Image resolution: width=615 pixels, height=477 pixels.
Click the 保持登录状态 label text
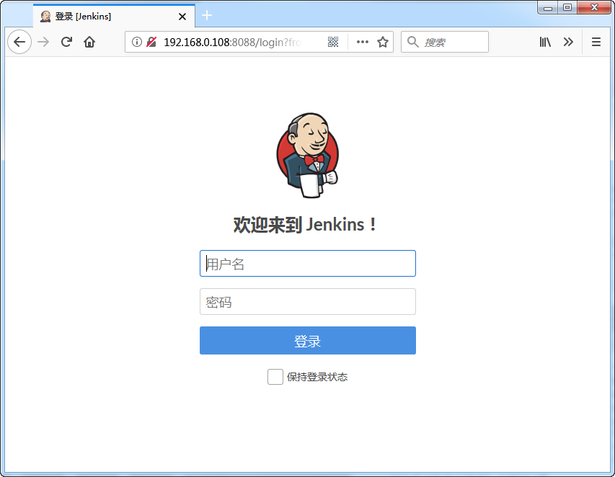(317, 377)
